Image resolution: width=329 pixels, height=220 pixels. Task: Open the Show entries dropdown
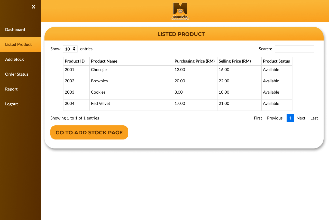coord(70,49)
